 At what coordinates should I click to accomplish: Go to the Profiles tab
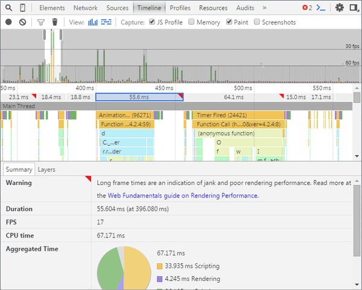click(x=180, y=8)
